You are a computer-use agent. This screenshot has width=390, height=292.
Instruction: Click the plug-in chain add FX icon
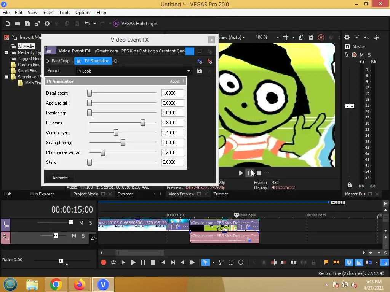click(200, 61)
